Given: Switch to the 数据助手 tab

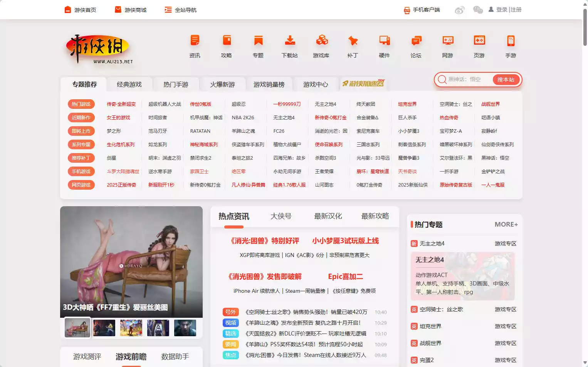Looking at the screenshot, I should (175, 357).
